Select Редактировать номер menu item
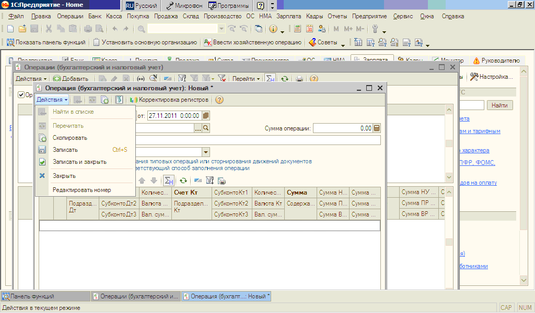The image size is (535, 313). point(84,190)
